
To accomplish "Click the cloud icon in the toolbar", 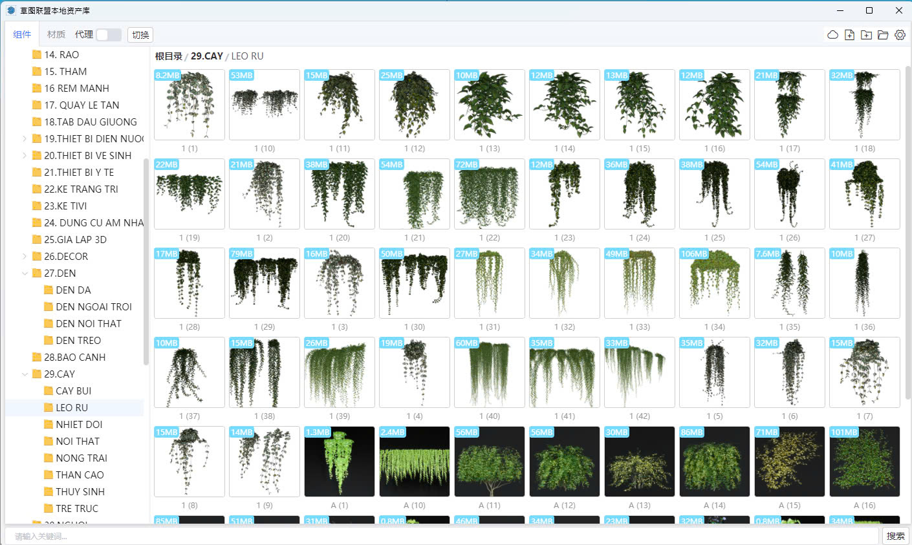I will [832, 35].
